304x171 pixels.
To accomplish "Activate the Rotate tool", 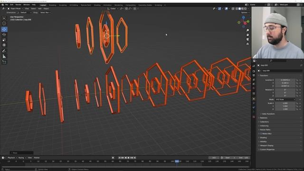I will tap(4, 35).
